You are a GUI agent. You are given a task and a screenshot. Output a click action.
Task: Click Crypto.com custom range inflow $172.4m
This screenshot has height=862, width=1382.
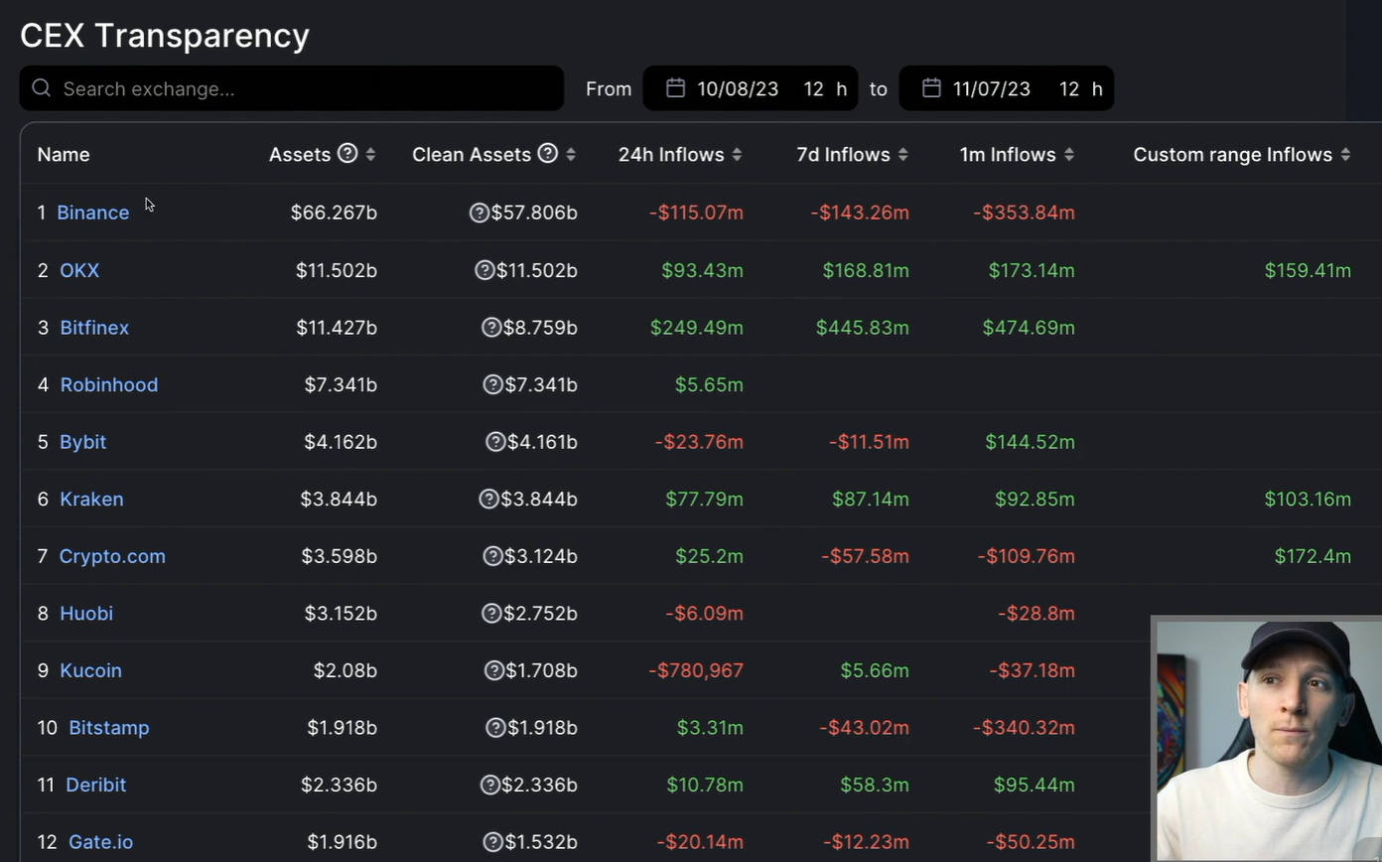click(x=1313, y=556)
